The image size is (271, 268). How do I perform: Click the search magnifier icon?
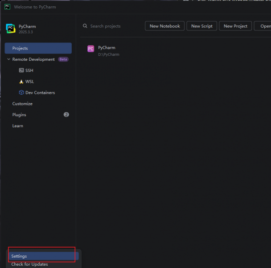pyautogui.click(x=85, y=26)
